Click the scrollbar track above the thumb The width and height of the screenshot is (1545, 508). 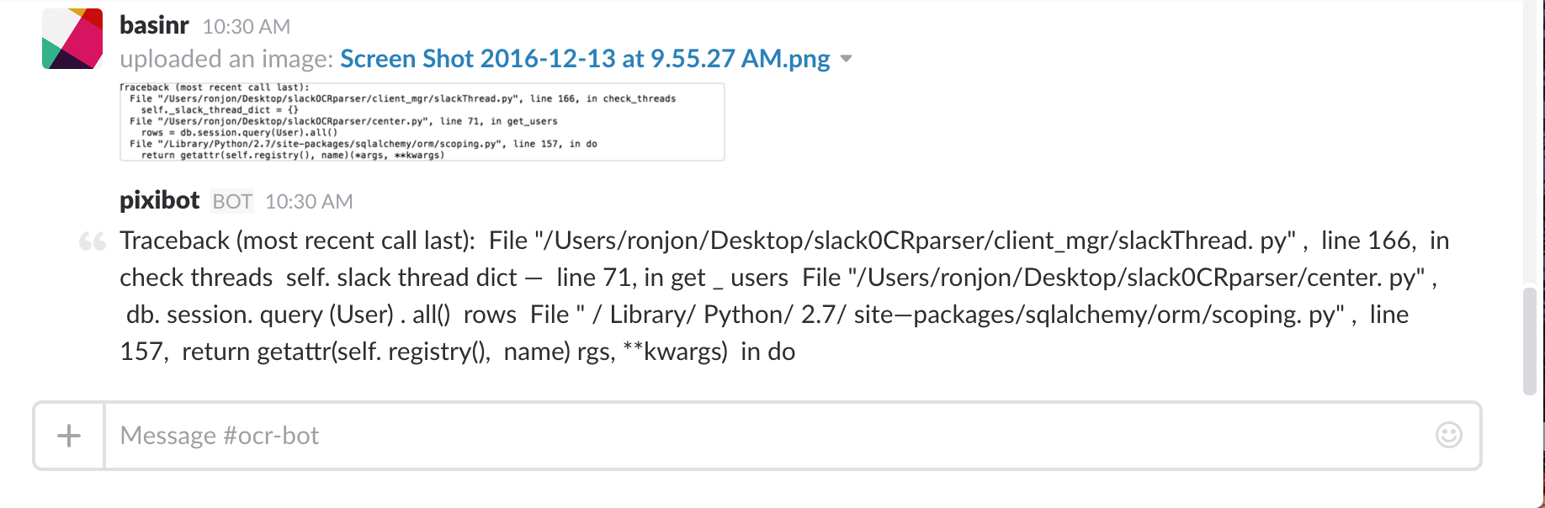(1531, 143)
